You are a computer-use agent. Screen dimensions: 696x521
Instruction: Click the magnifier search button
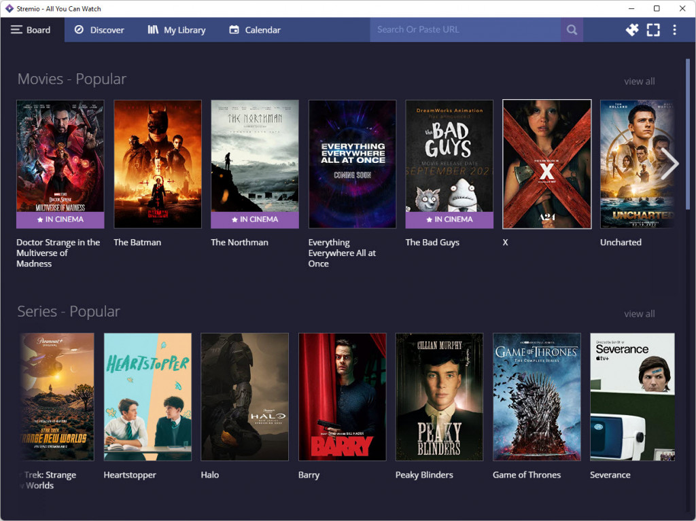(x=572, y=30)
